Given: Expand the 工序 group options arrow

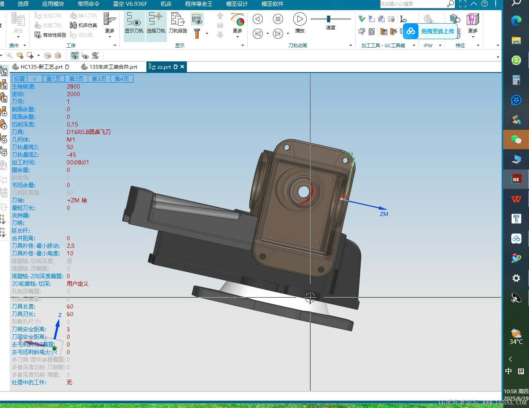Looking at the screenshot, I should (x=115, y=46).
